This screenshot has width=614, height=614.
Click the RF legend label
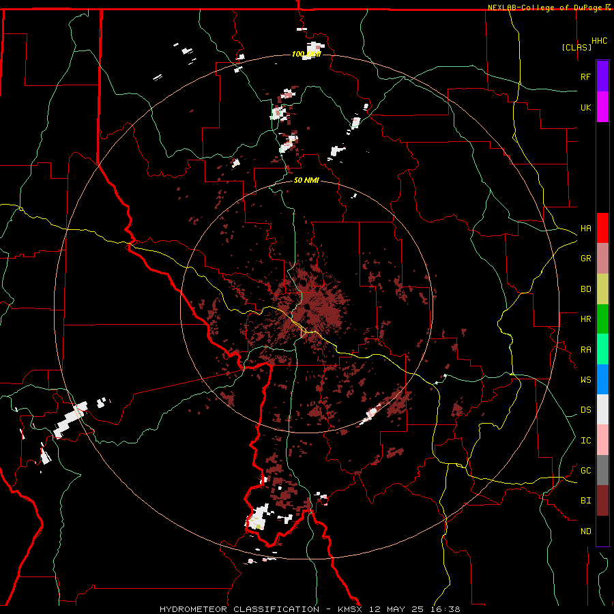[x=585, y=76]
